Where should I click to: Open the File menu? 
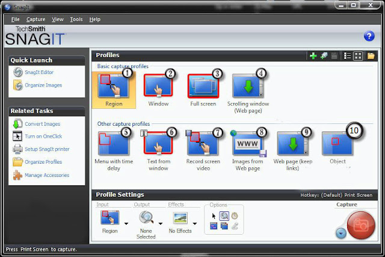point(15,19)
